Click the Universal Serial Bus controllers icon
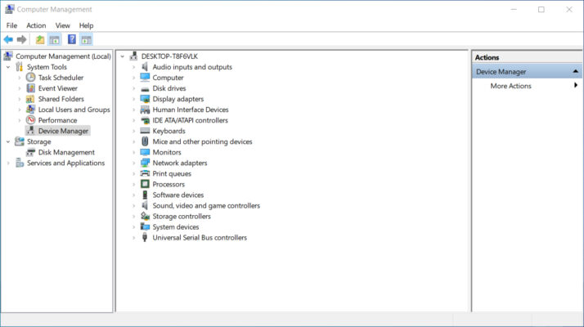Screen dimensions: 584x327 pyautogui.click(x=145, y=238)
